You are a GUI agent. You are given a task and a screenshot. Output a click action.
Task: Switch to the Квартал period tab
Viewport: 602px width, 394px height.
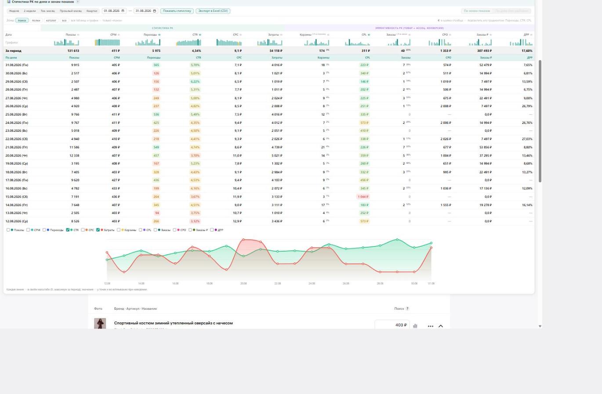click(x=92, y=11)
